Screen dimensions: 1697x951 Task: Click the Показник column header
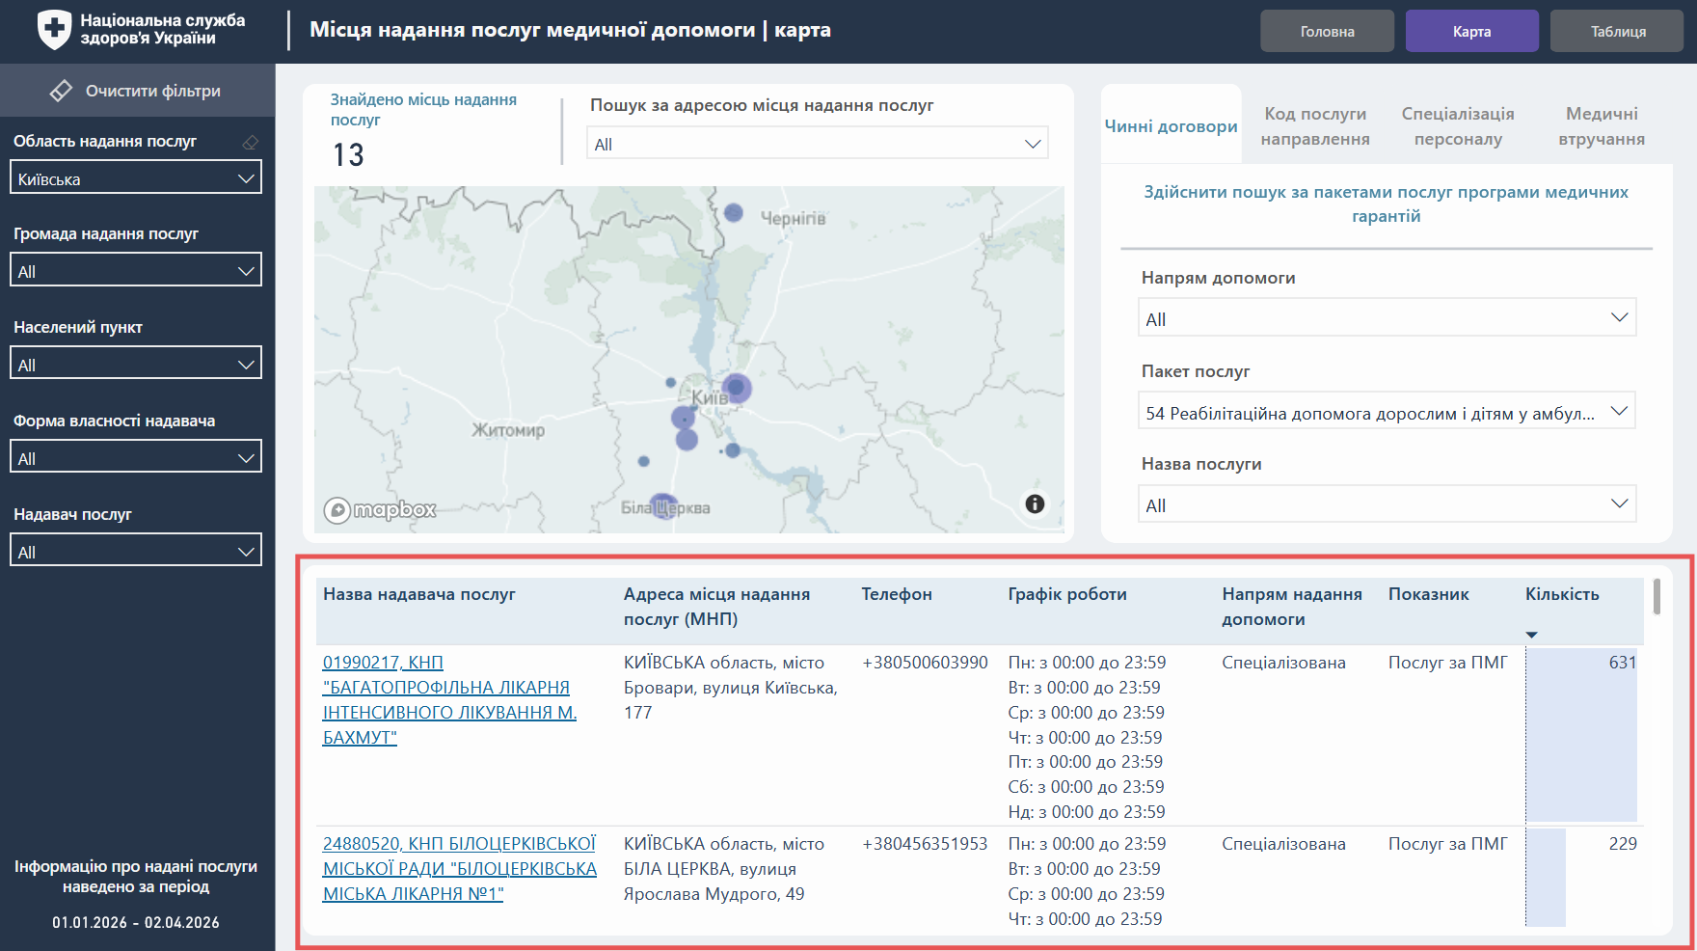(1429, 594)
